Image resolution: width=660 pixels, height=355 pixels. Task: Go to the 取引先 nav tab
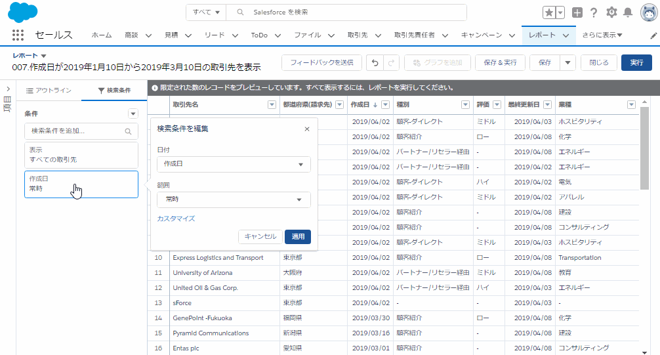coord(358,35)
